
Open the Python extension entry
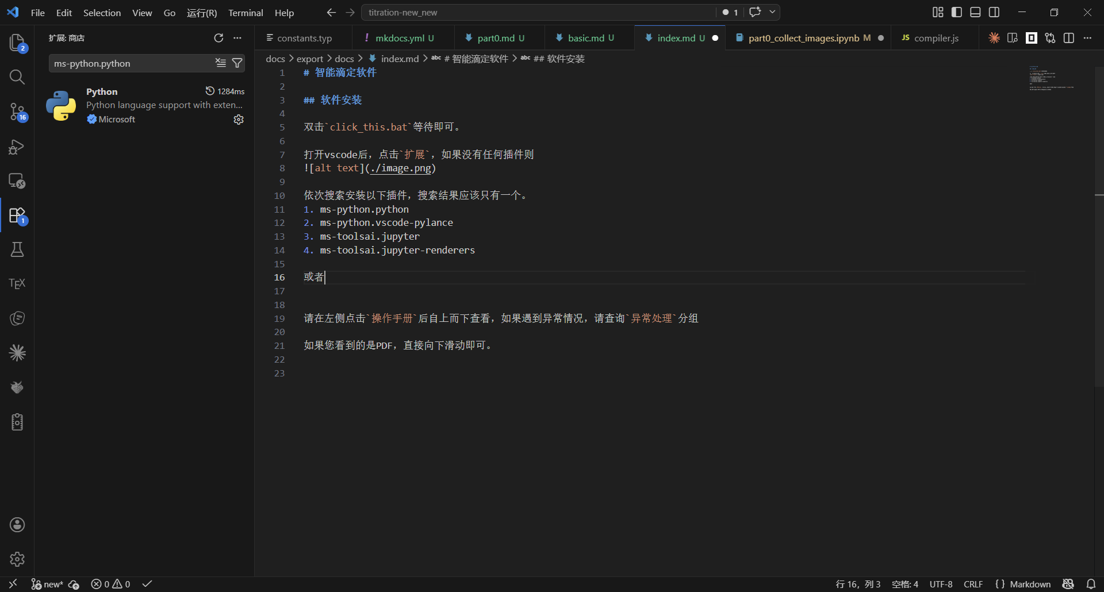pyautogui.click(x=145, y=106)
